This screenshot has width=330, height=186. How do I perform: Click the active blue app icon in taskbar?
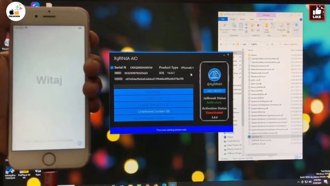[x=173, y=184]
